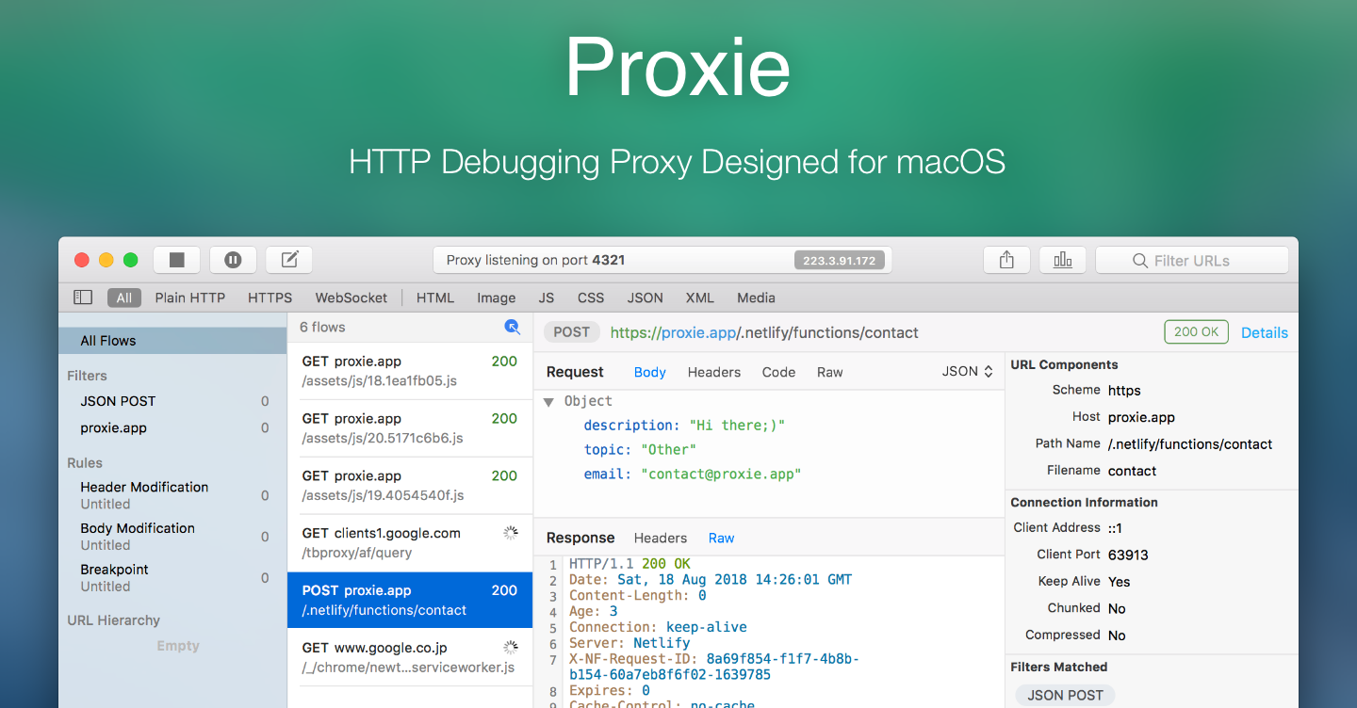1357x708 pixels.
Task: Filter by HTML type
Action: tap(435, 298)
